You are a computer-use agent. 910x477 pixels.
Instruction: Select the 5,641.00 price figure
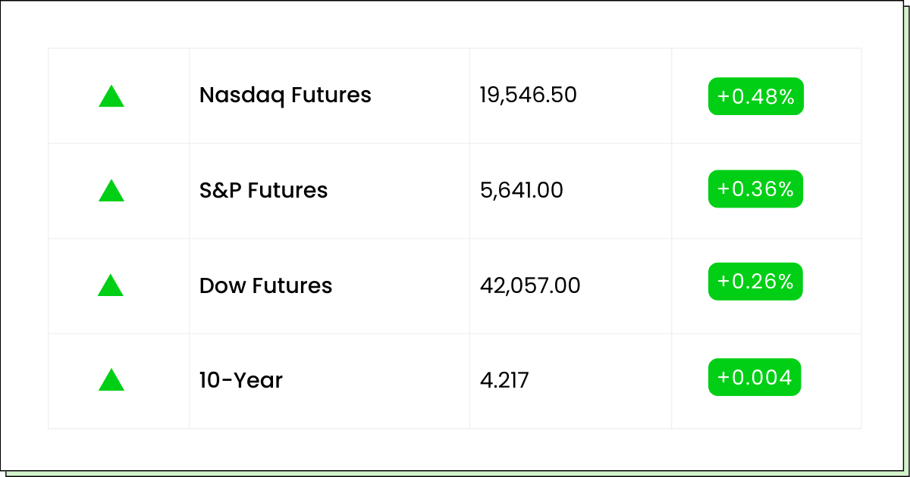(521, 190)
